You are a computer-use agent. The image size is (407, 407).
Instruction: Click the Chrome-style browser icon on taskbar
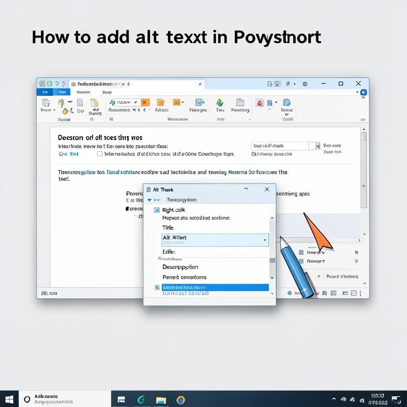pos(181,400)
